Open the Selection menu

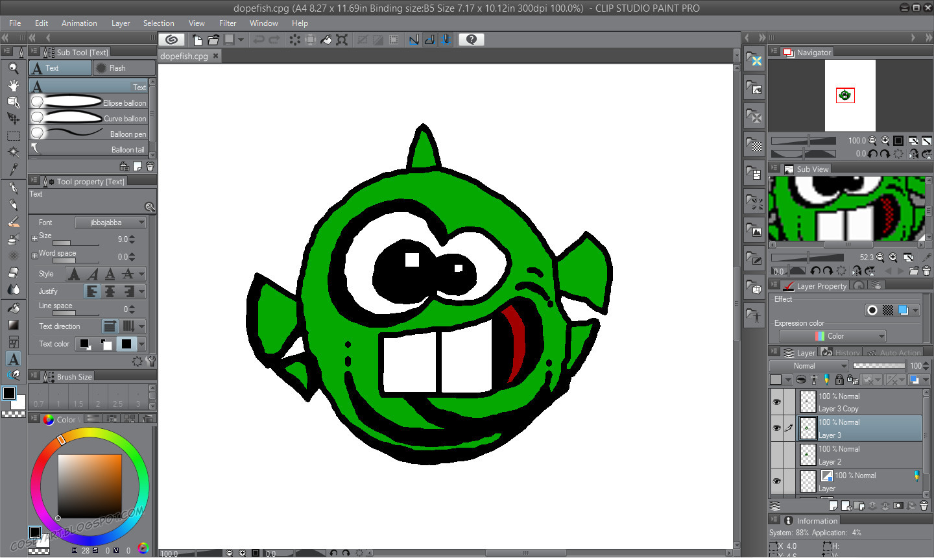click(159, 23)
